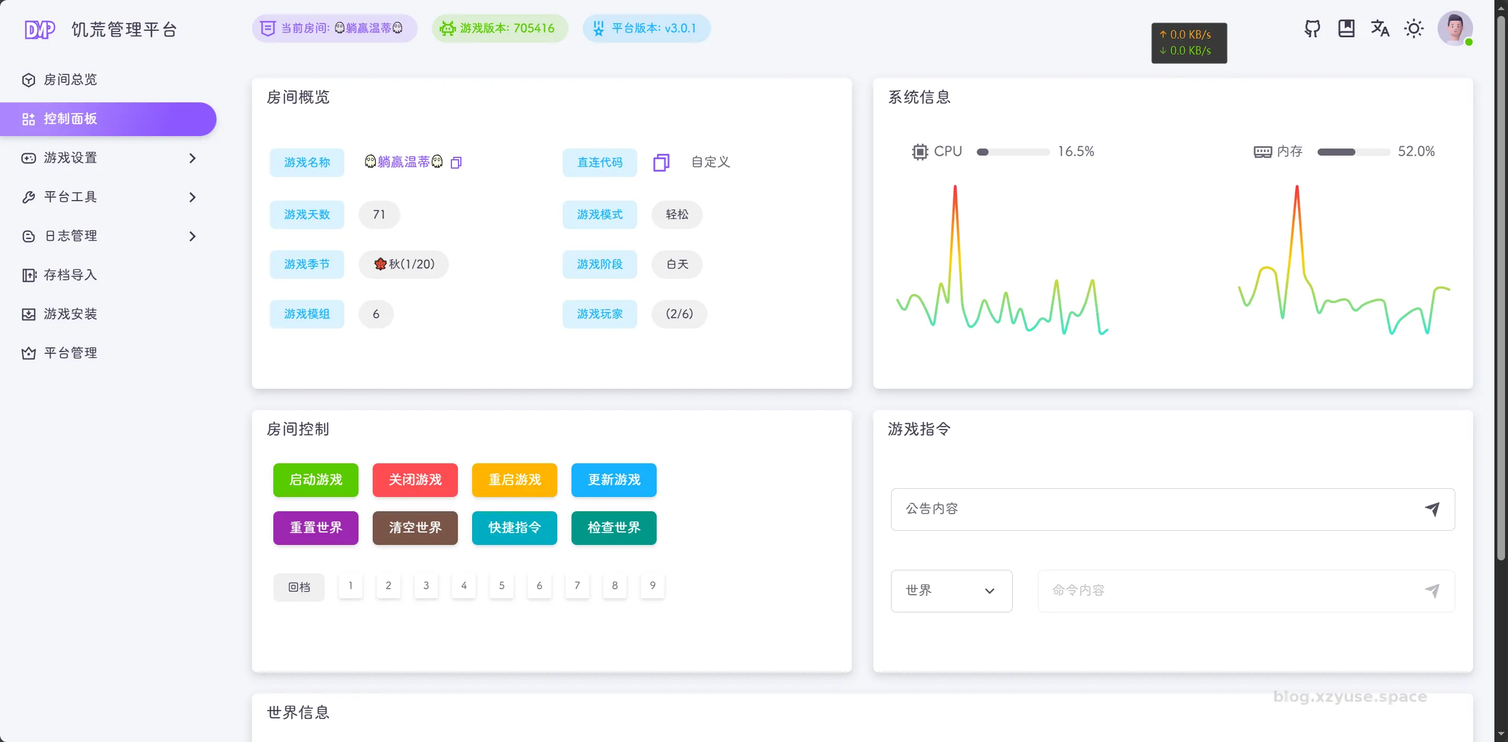Open the documentation book icon

(x=1346, y=28)
